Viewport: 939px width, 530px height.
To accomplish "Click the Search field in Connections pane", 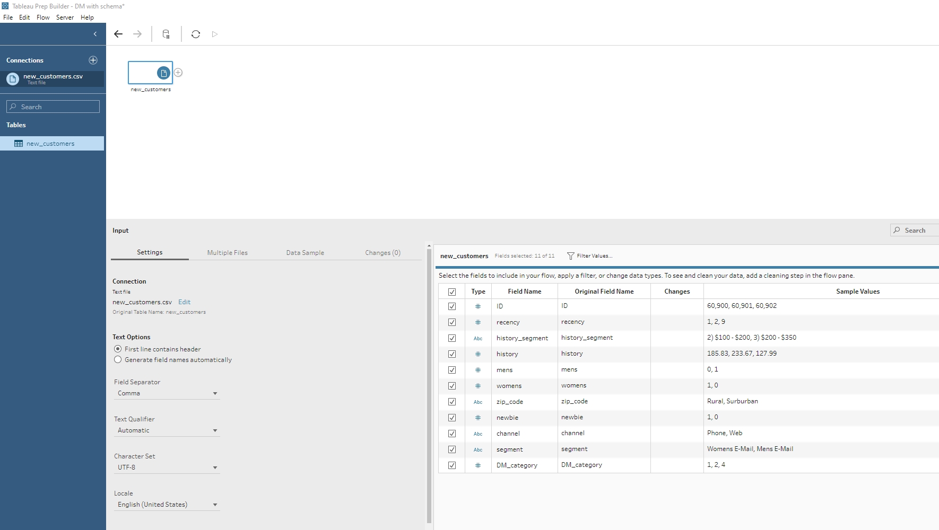I will pos(53,107).
